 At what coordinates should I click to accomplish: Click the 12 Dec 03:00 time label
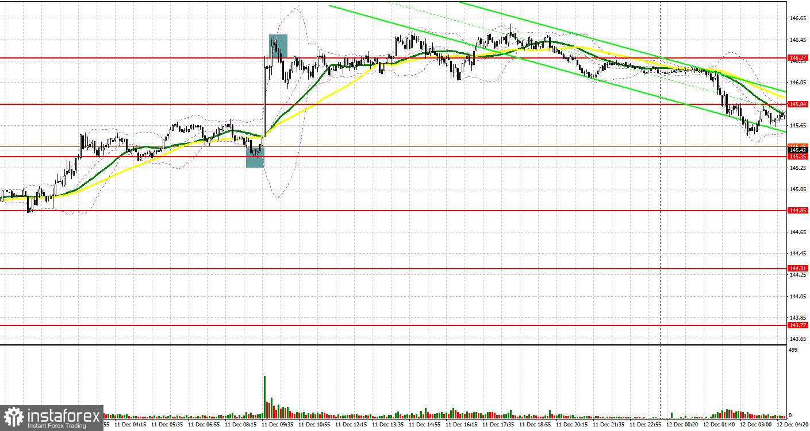click(x=757, y=425)
